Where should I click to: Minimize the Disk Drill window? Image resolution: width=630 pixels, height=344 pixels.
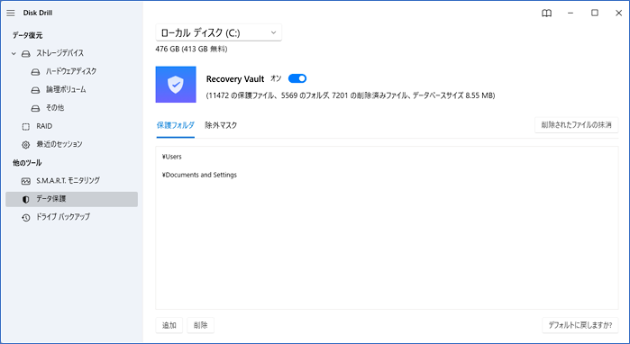(x=571, y=14)
